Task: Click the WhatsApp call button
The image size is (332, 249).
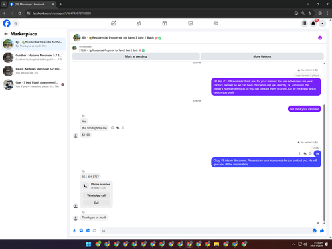Action: [96, 195]
